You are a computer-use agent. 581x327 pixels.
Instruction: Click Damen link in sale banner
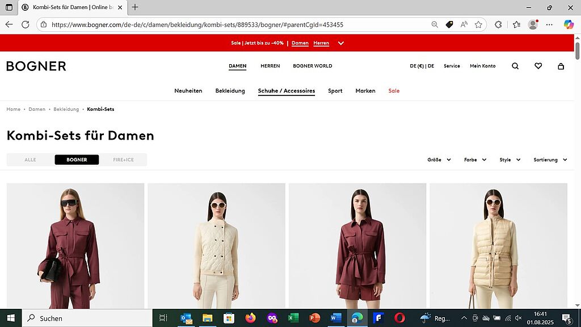tap(300, 43)
